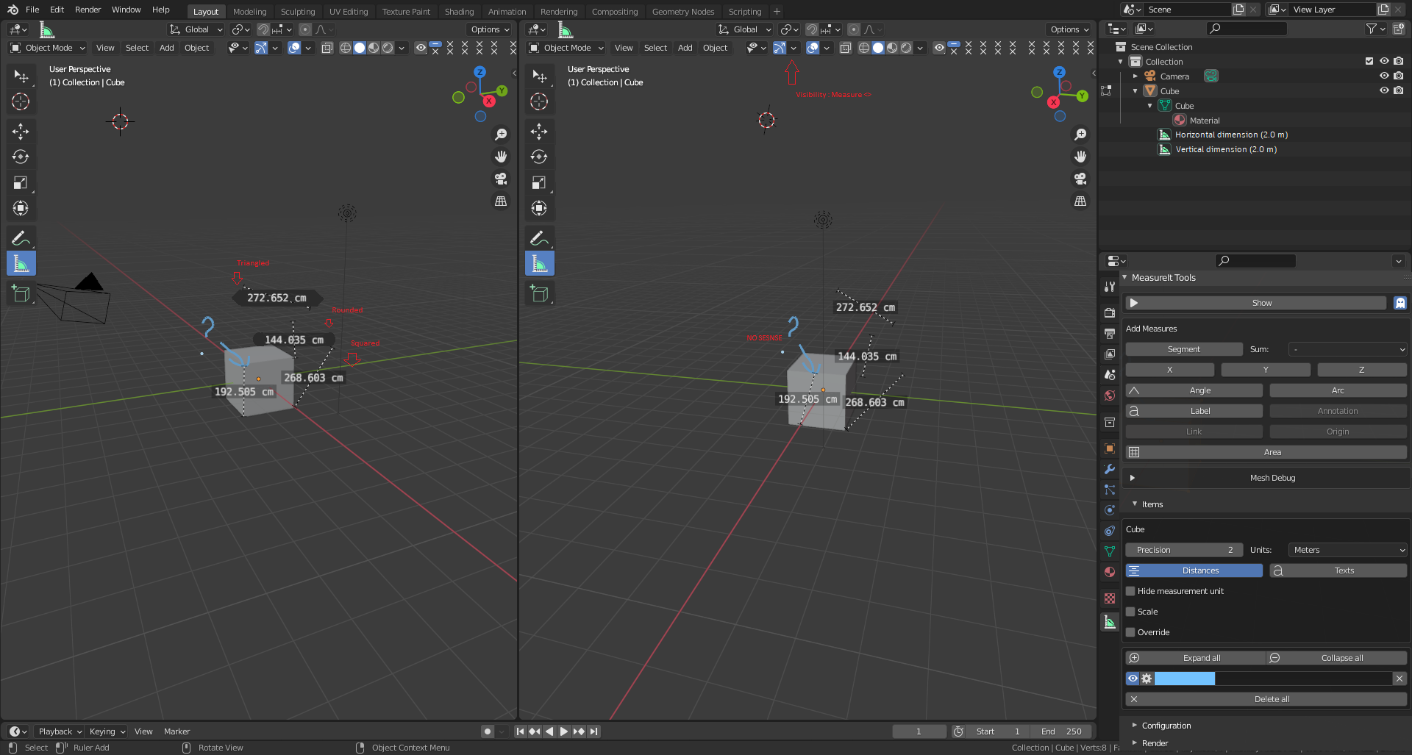The width and height of the screenshot is (1412, 755).
Task: Open the Object Data mesh properties tab
Action: [1110, 551]
